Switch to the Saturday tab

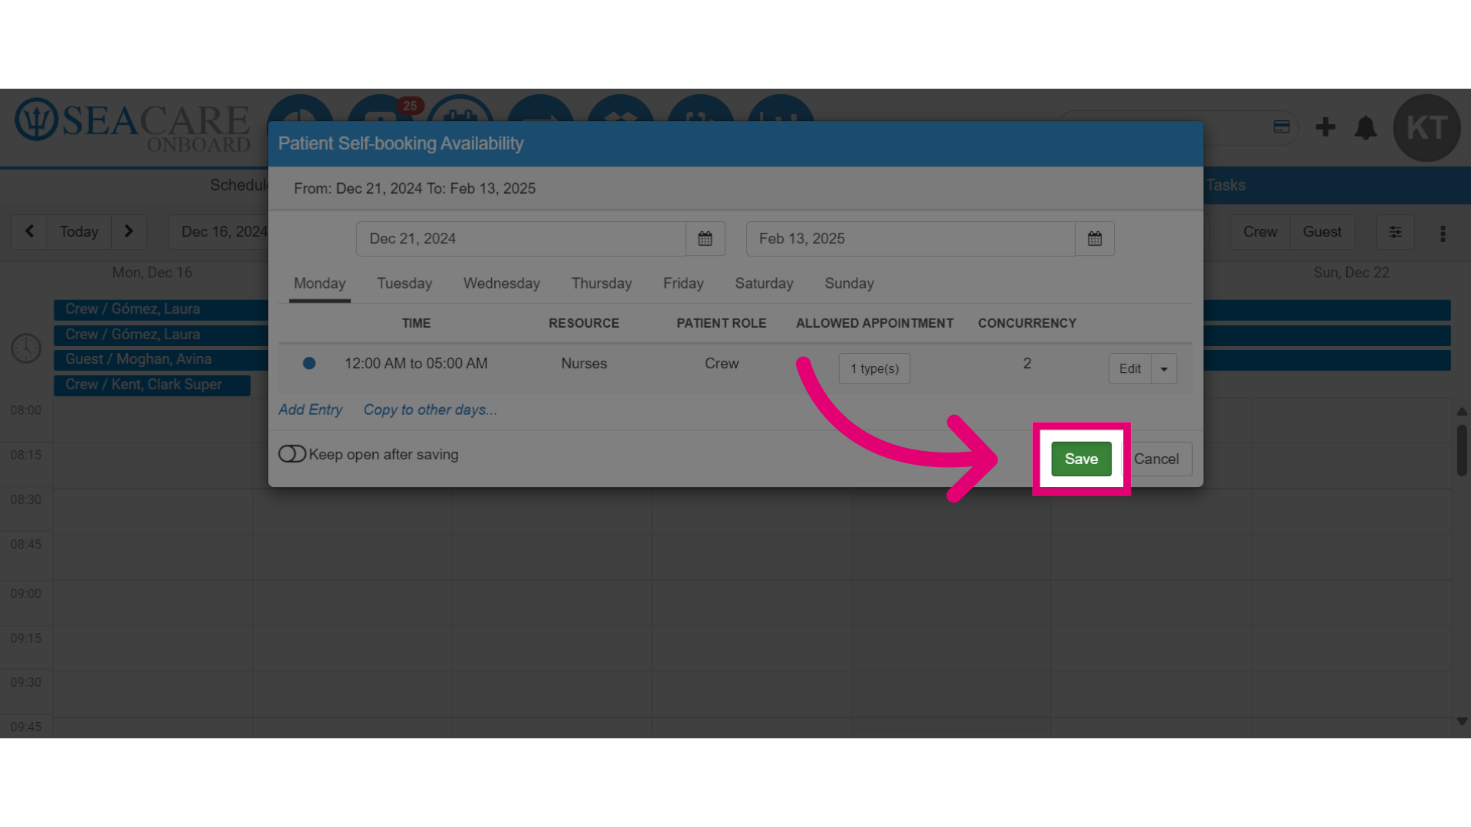pyautogui.click(x=764, y=283)
